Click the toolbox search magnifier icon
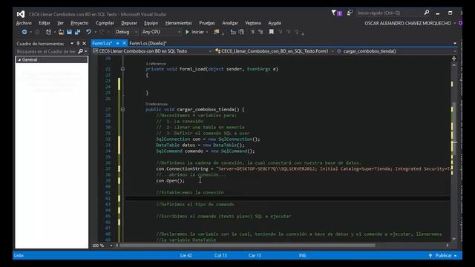The image size is (475, 267). click(x=80, y=51)
